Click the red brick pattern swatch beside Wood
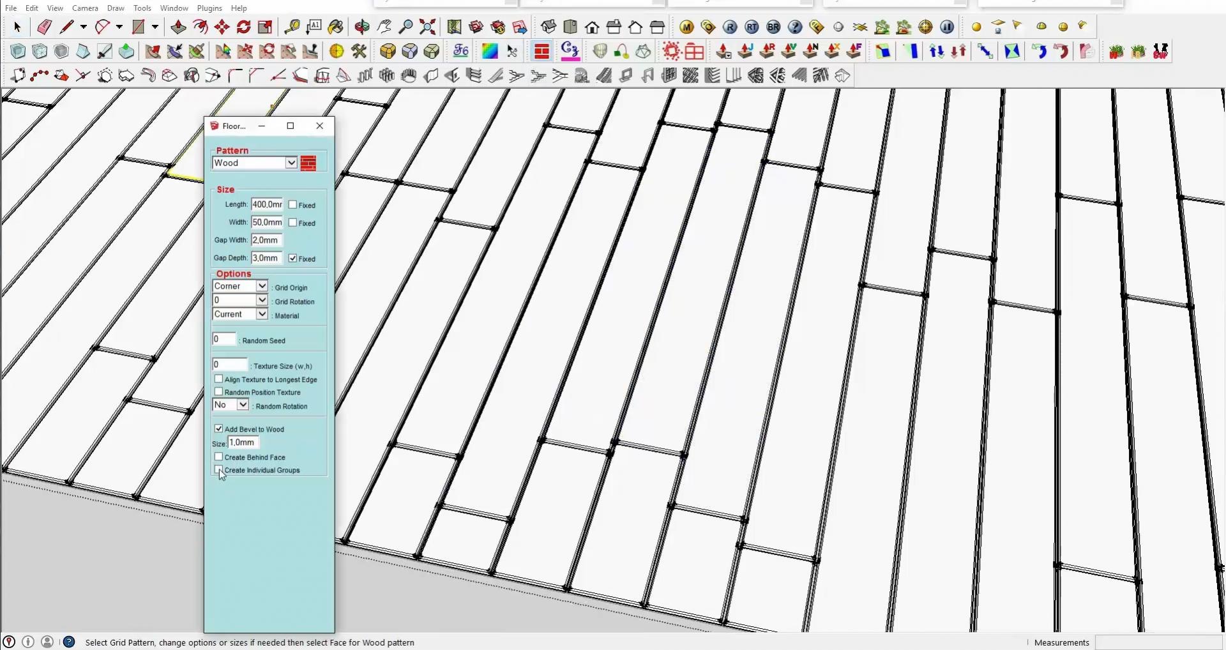Image resolution: width=1226 pixels, height=650 pixels. coord(309,163)
